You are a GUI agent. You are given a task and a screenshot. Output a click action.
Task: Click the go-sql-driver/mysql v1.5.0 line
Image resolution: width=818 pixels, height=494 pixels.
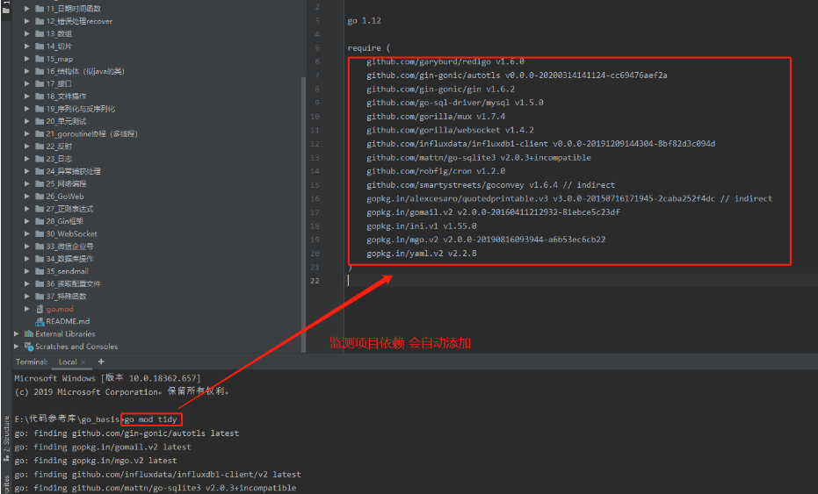(454, 103)
